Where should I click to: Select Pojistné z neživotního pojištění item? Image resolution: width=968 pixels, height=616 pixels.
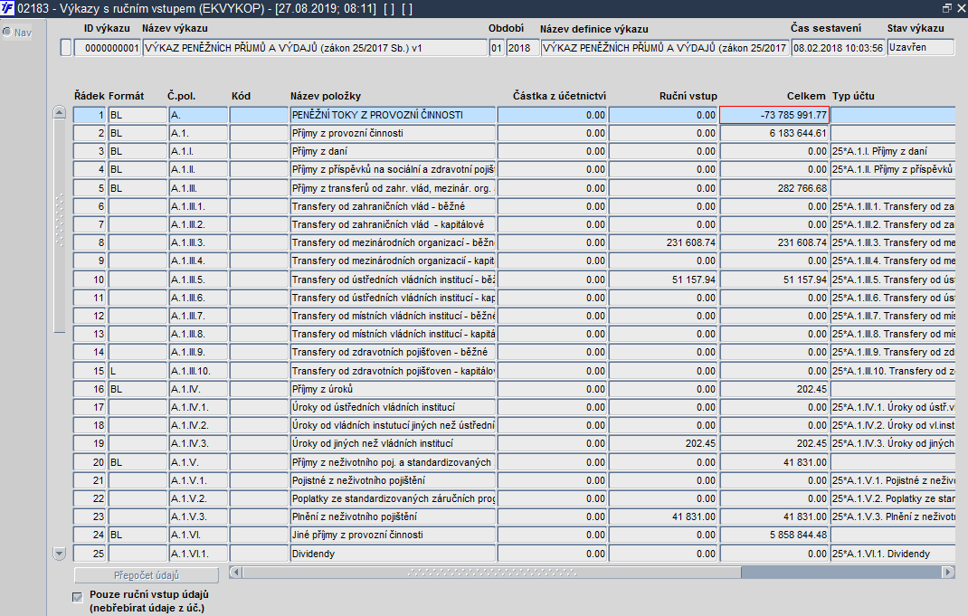click(x=393, y=480)
